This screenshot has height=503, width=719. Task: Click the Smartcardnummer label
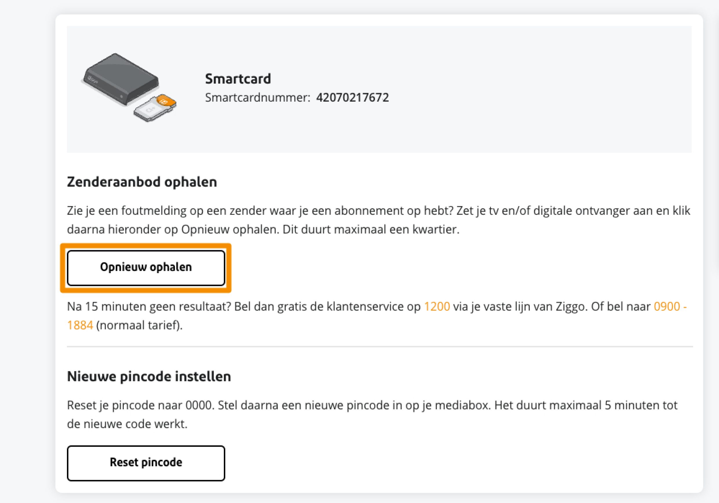tap(257, 98)
